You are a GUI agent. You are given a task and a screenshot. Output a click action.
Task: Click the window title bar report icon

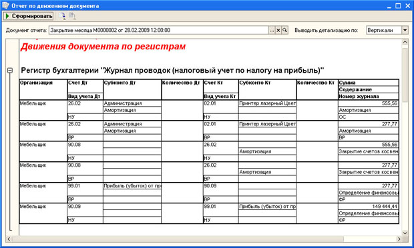coord(5,5)
